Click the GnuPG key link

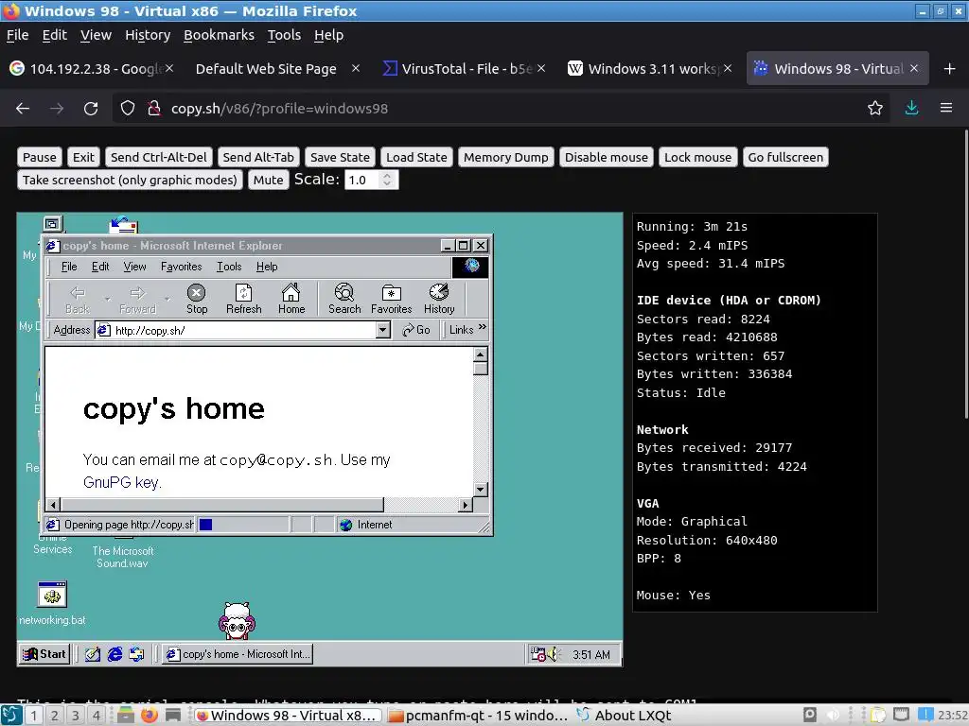click(x=121, y=482)
